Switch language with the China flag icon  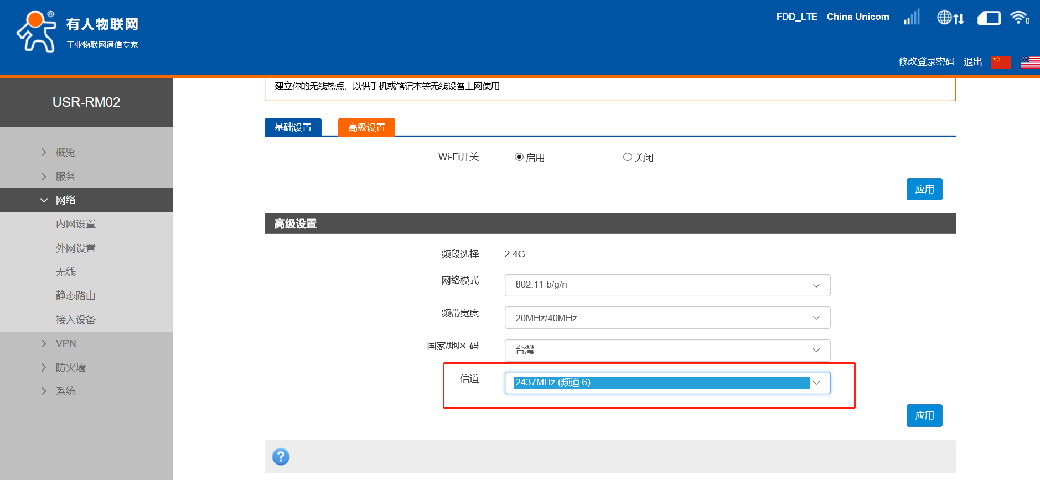(x=1001, y=62)
